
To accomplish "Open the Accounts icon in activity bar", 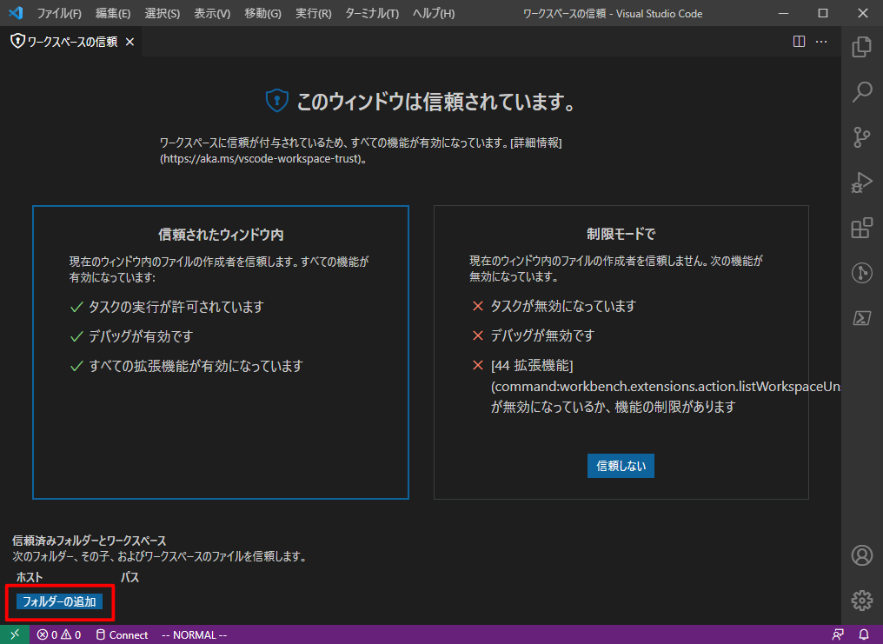I will (x=861, y=555).
